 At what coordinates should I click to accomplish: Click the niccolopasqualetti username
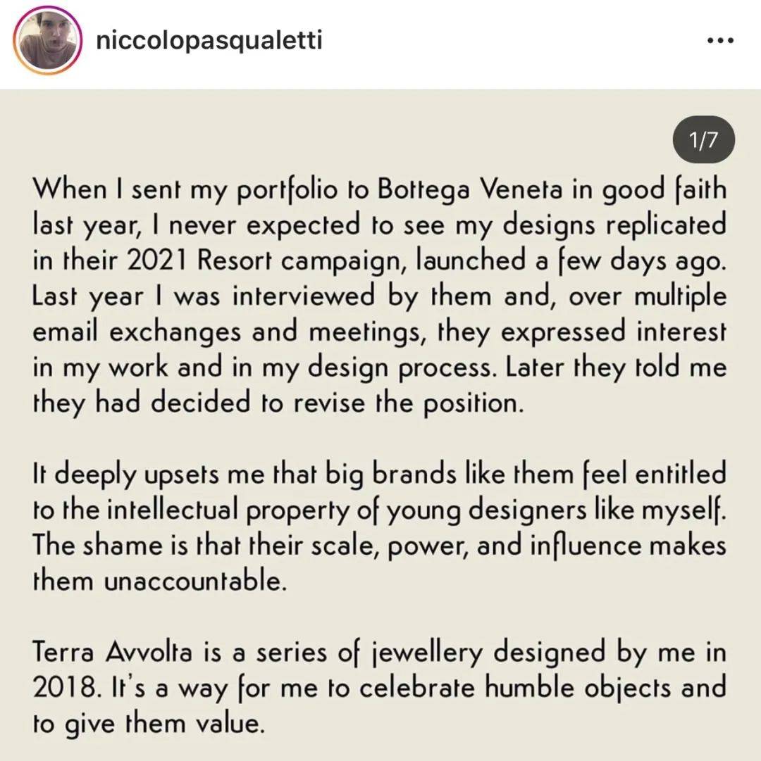[x=209, y=40]
